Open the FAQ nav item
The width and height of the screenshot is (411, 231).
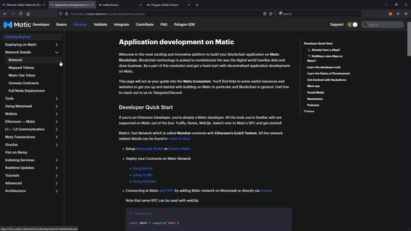pyautogui.click(x=164, y=24)
